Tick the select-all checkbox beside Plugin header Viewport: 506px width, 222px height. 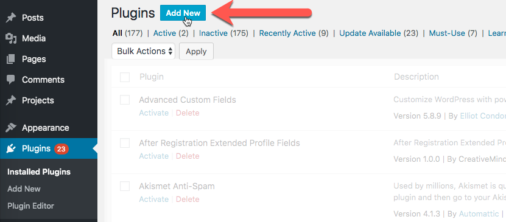(x=125, y=77)
